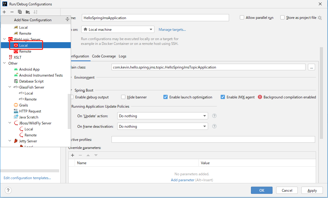328x198 pixels.
Task: Click the left pane horizontal scrollbar
Action: click(30, 171)
